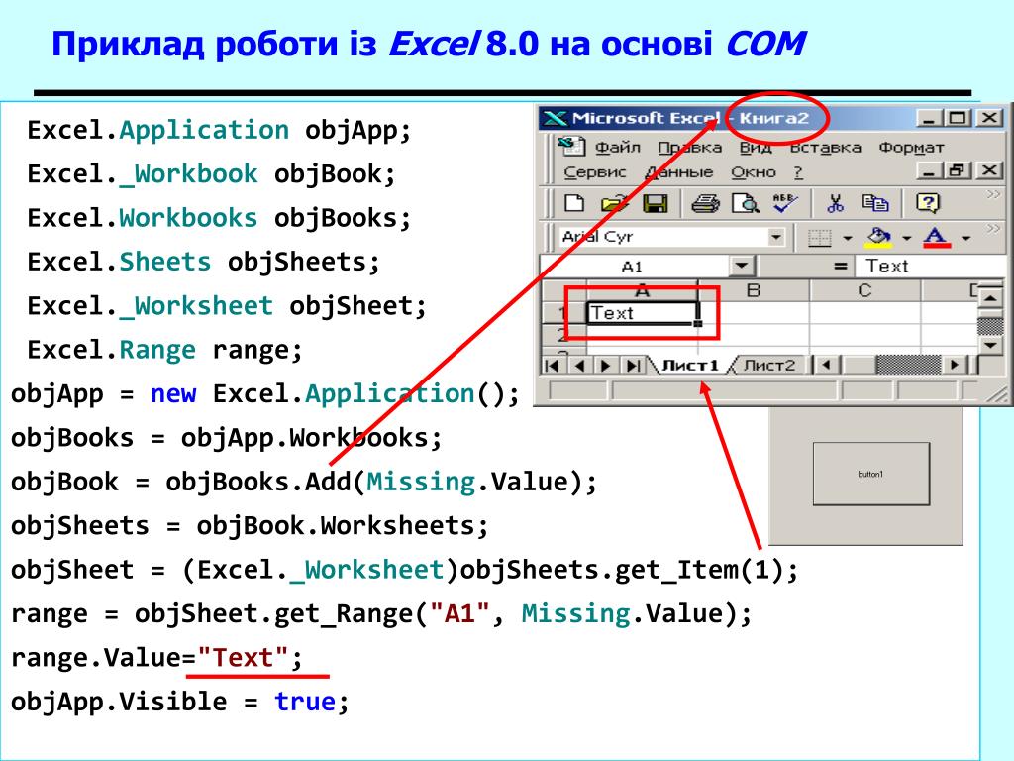Open the Вставка menu
1014x761 pixels.
coord(825,148)
